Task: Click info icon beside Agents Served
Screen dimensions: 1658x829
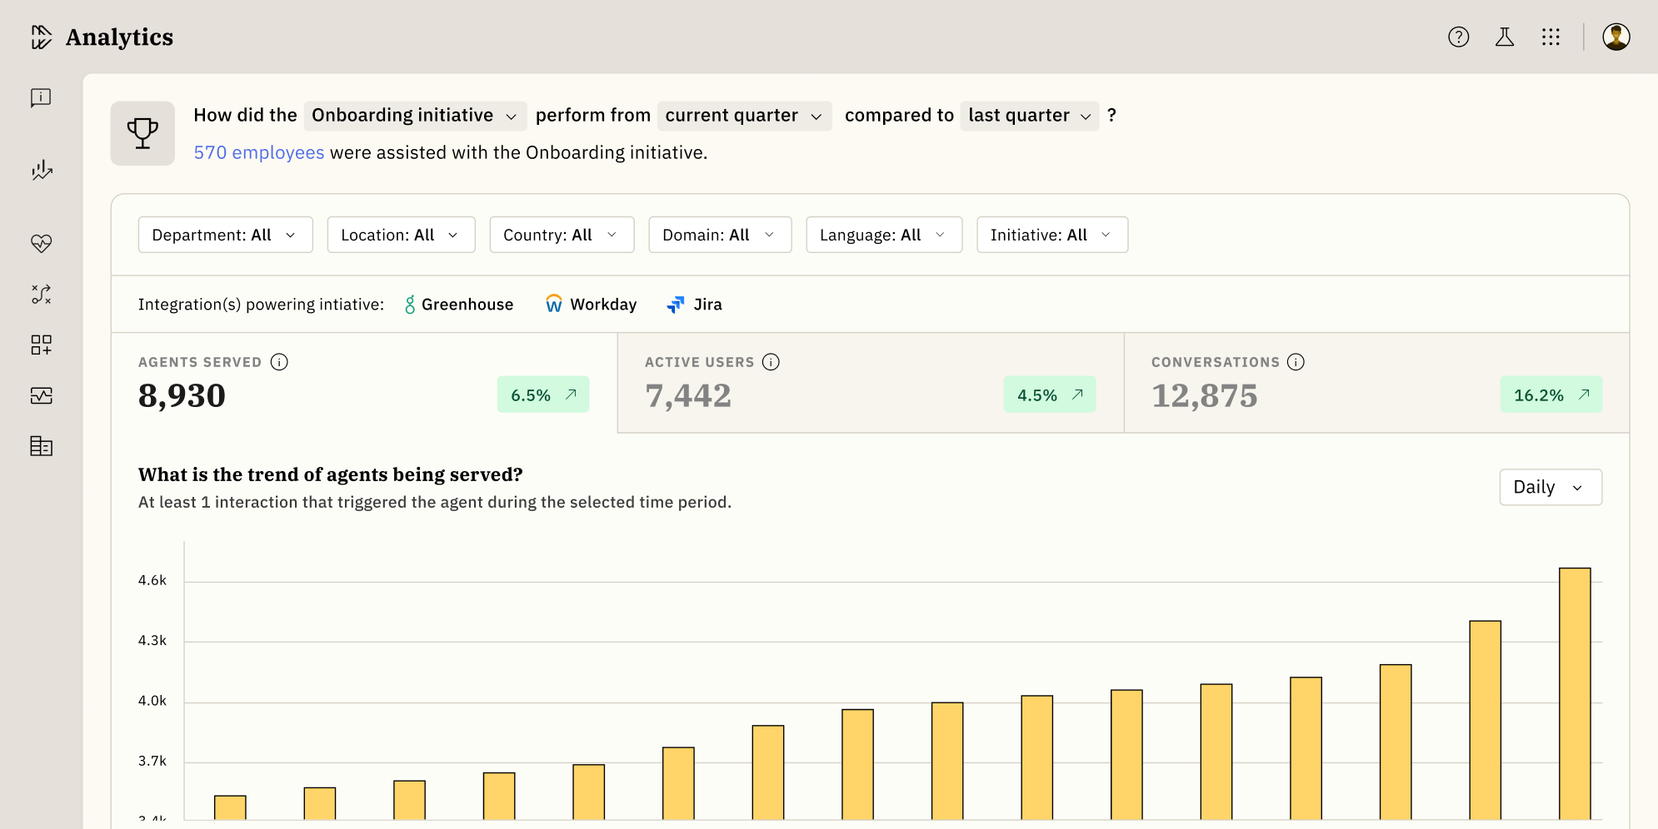Action: 279,362
